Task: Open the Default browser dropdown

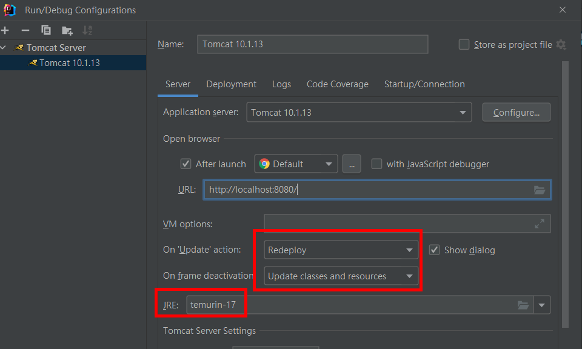Action: point(296,164)
